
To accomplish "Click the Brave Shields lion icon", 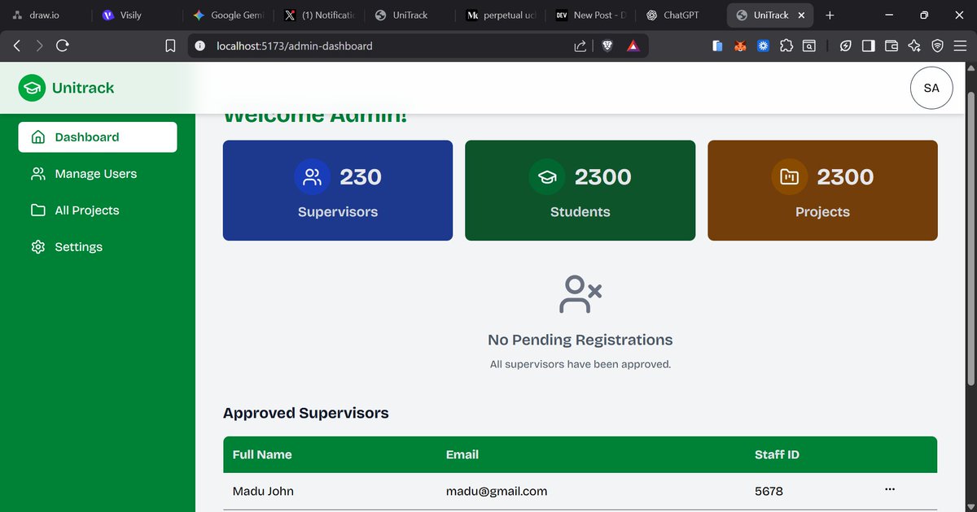I will click(607, 46).
